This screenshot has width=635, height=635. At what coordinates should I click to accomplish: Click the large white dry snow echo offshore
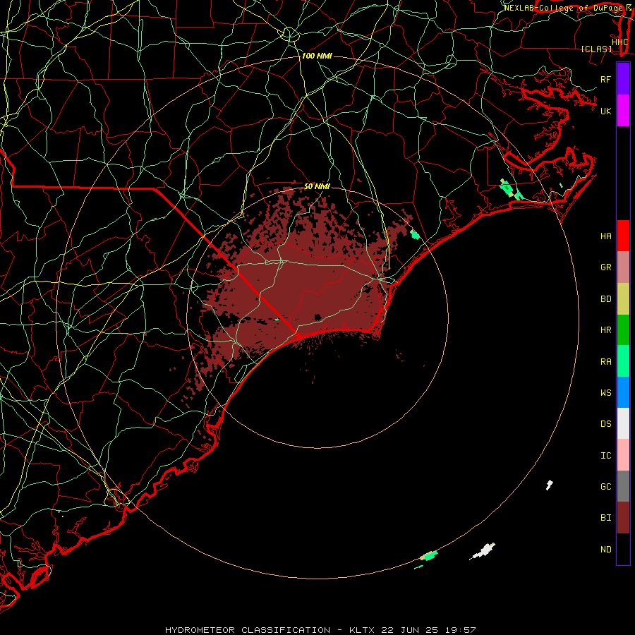coord(483,551)
